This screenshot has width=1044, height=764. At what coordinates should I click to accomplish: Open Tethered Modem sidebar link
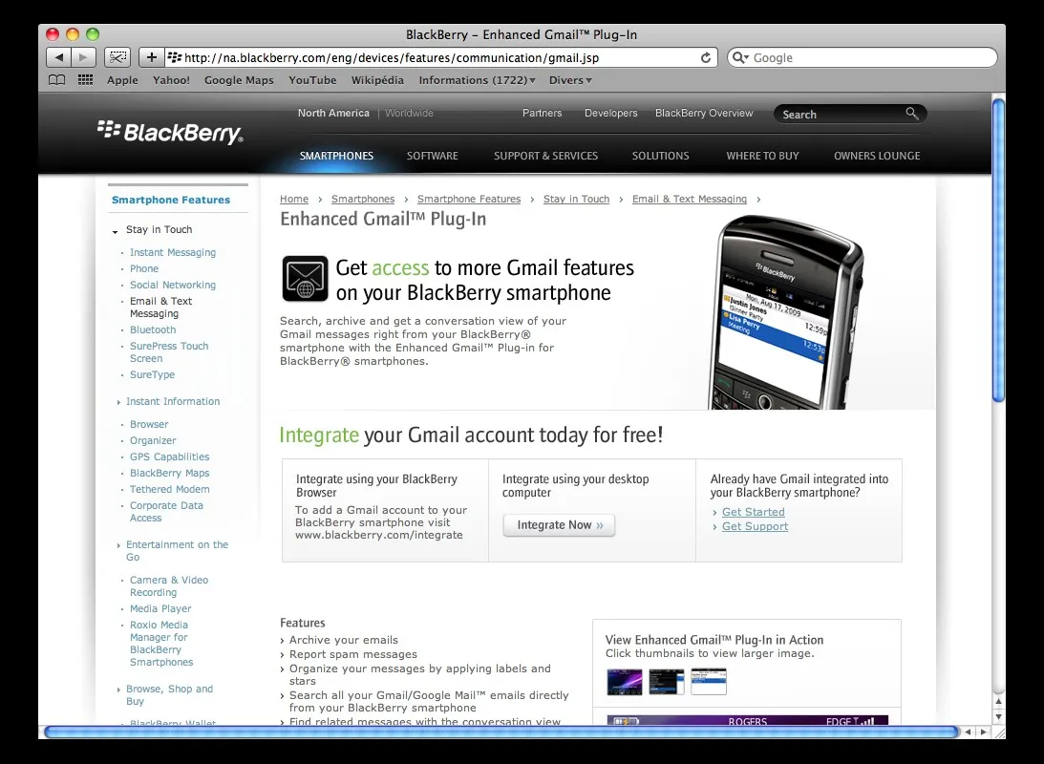tap(169, 489)
